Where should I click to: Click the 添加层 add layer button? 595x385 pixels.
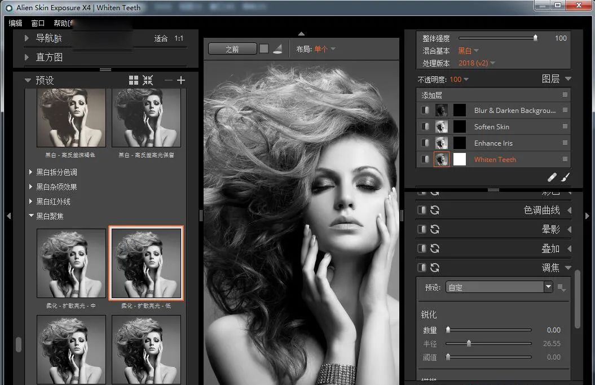click(431, 95)
